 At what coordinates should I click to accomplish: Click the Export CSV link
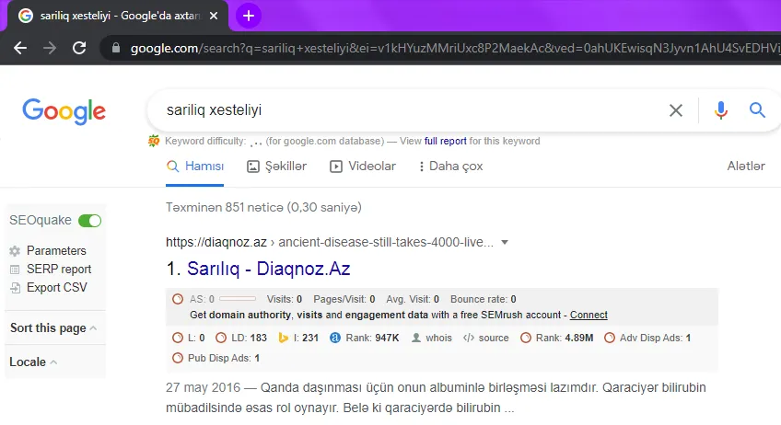click(57, 288)
